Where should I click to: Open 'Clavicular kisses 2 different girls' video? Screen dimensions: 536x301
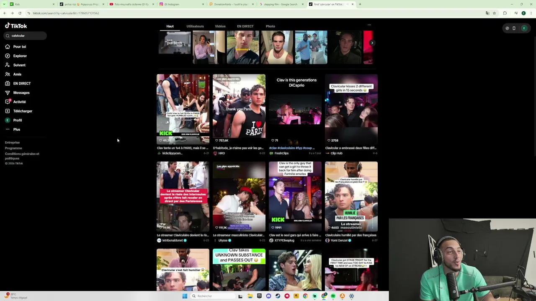[351, 110]
